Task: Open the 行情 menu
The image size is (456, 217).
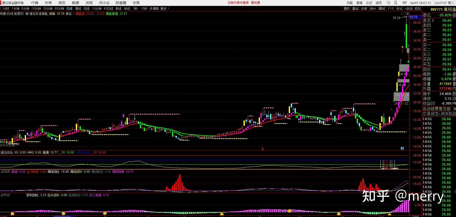Action: click(x=35, y=3)
